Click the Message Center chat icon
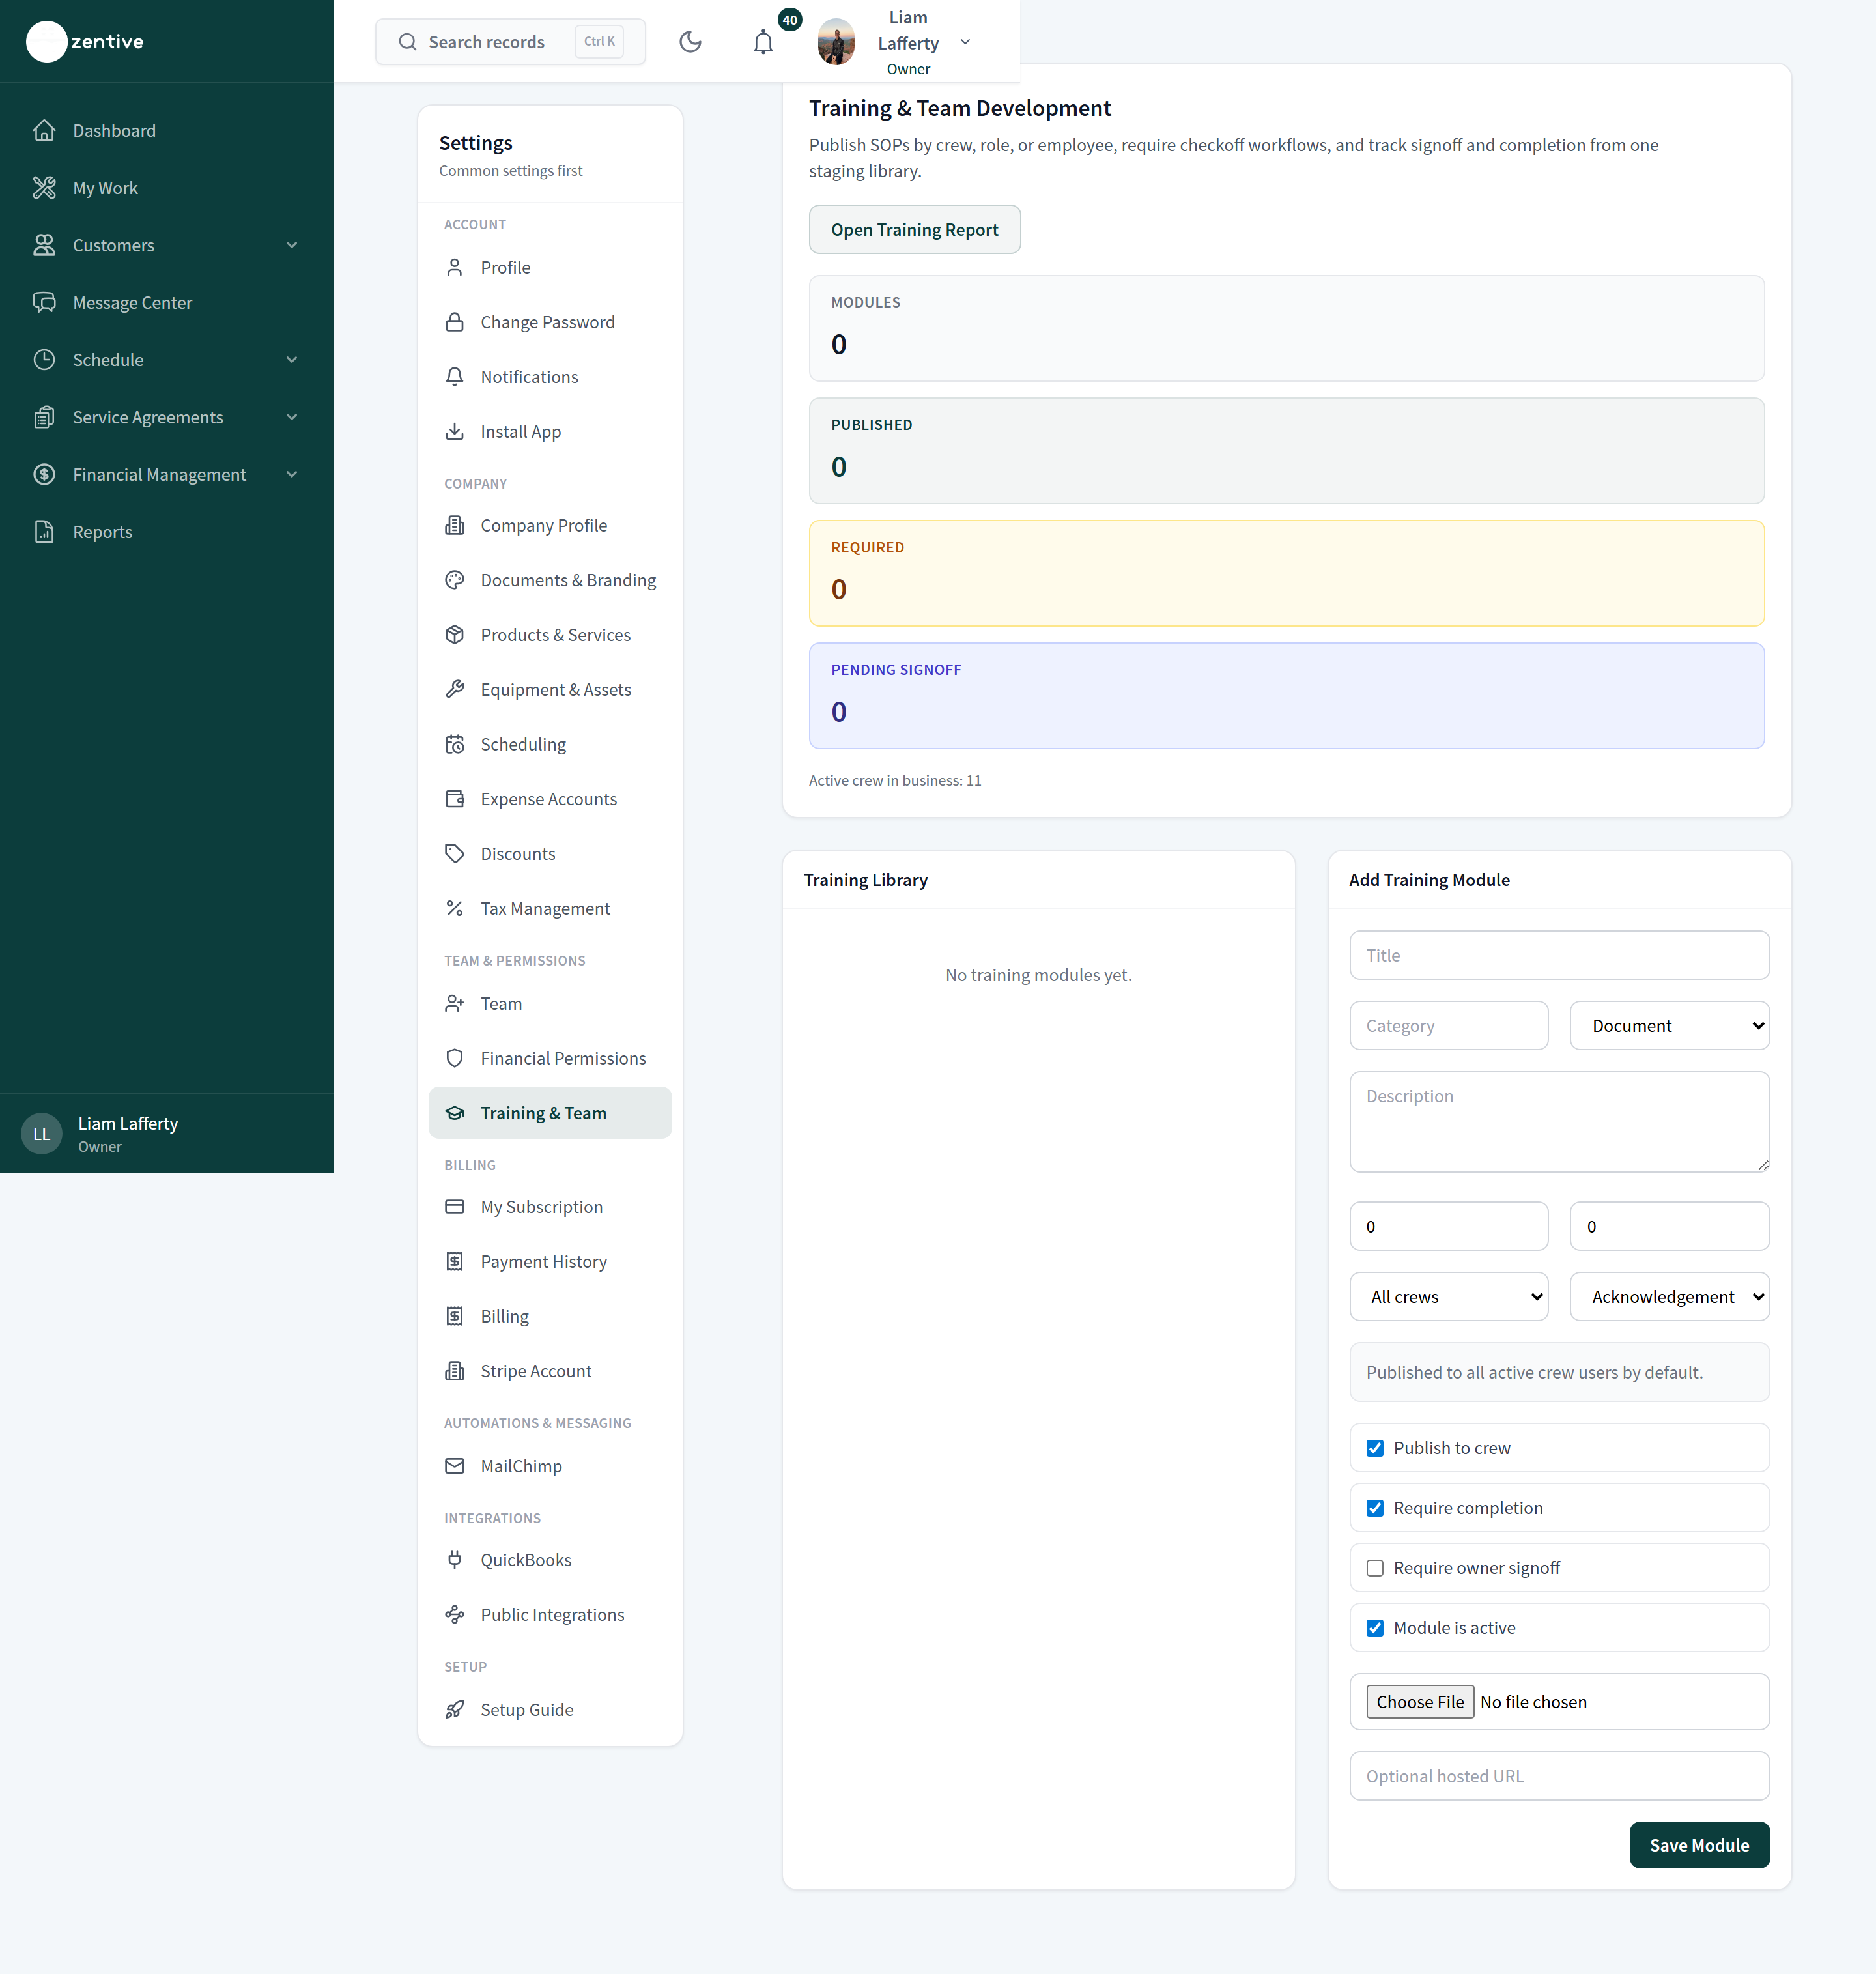This screenshot has height=1974, width=1876. point(44,302)
